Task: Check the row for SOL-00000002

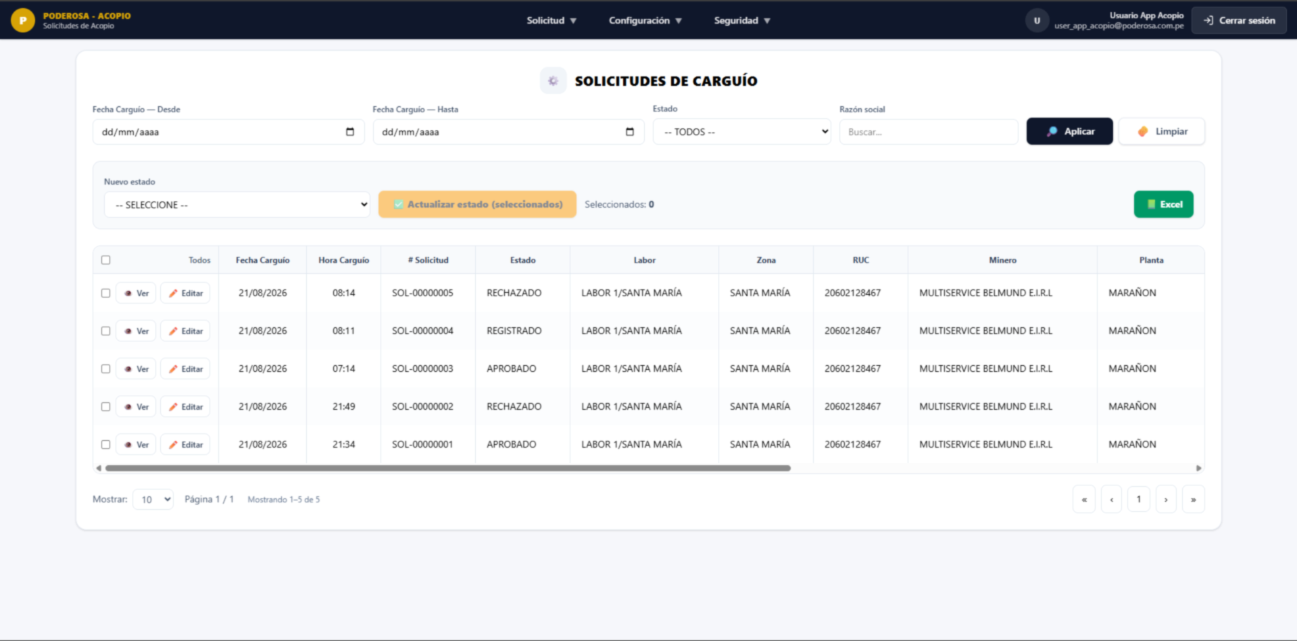Action: coord(105,406)
